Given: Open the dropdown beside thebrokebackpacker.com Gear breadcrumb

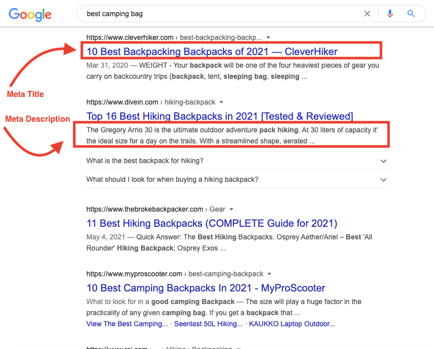Looking at the screenshot, I should 231,209.
